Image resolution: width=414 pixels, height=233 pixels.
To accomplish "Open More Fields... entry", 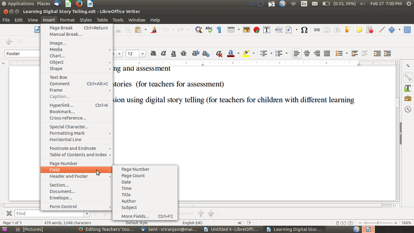I will point(145,216).
